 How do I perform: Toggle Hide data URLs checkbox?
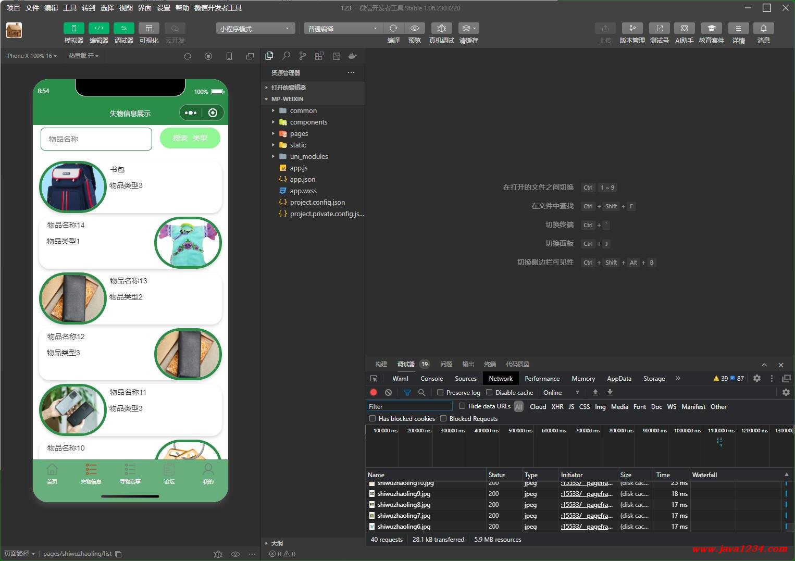[462, 406]
